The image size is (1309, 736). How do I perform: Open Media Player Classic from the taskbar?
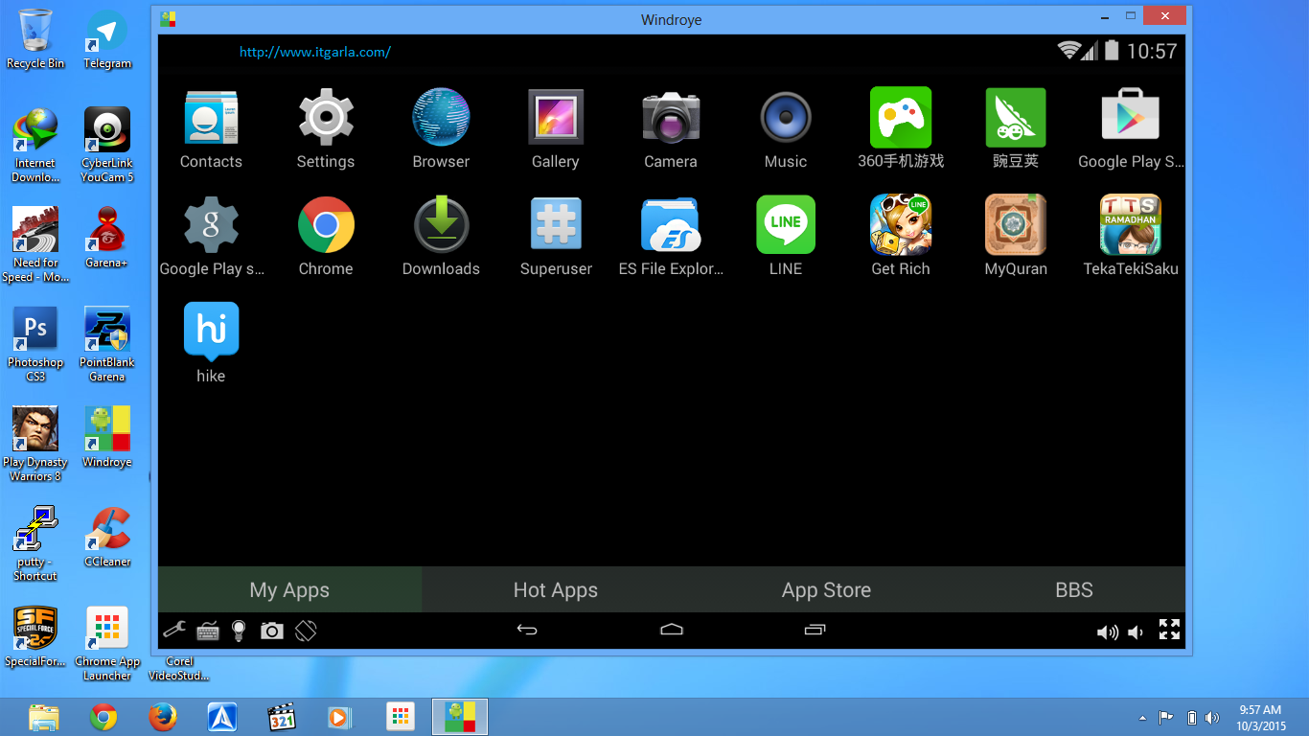tap(282, 717)
